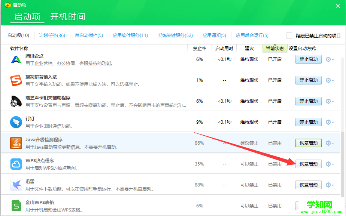This screenshot has height=216, width=346.
Task: Click 恢复启动 for 迅雷
Action: 309,185
